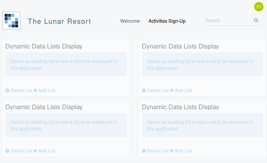The width and height of the screenshot is (267, 163).
Task: Click the Lunar Resort logo image
Action: point(11,21)
